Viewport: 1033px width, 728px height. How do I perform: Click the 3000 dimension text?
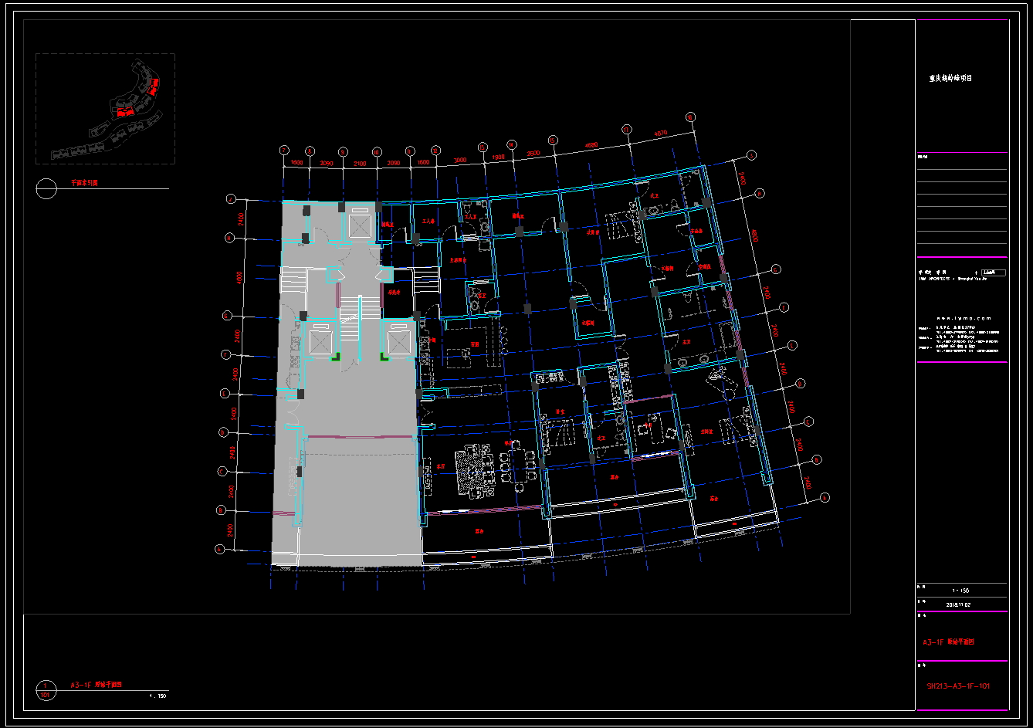point(460,160)
